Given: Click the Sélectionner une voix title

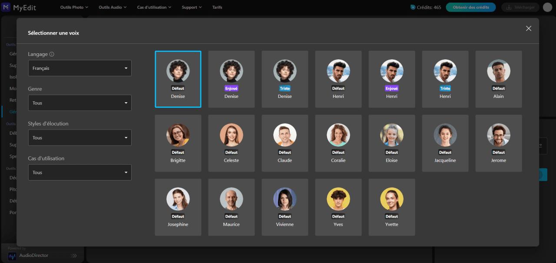Looking at the screenshot, I should point(53,33).
